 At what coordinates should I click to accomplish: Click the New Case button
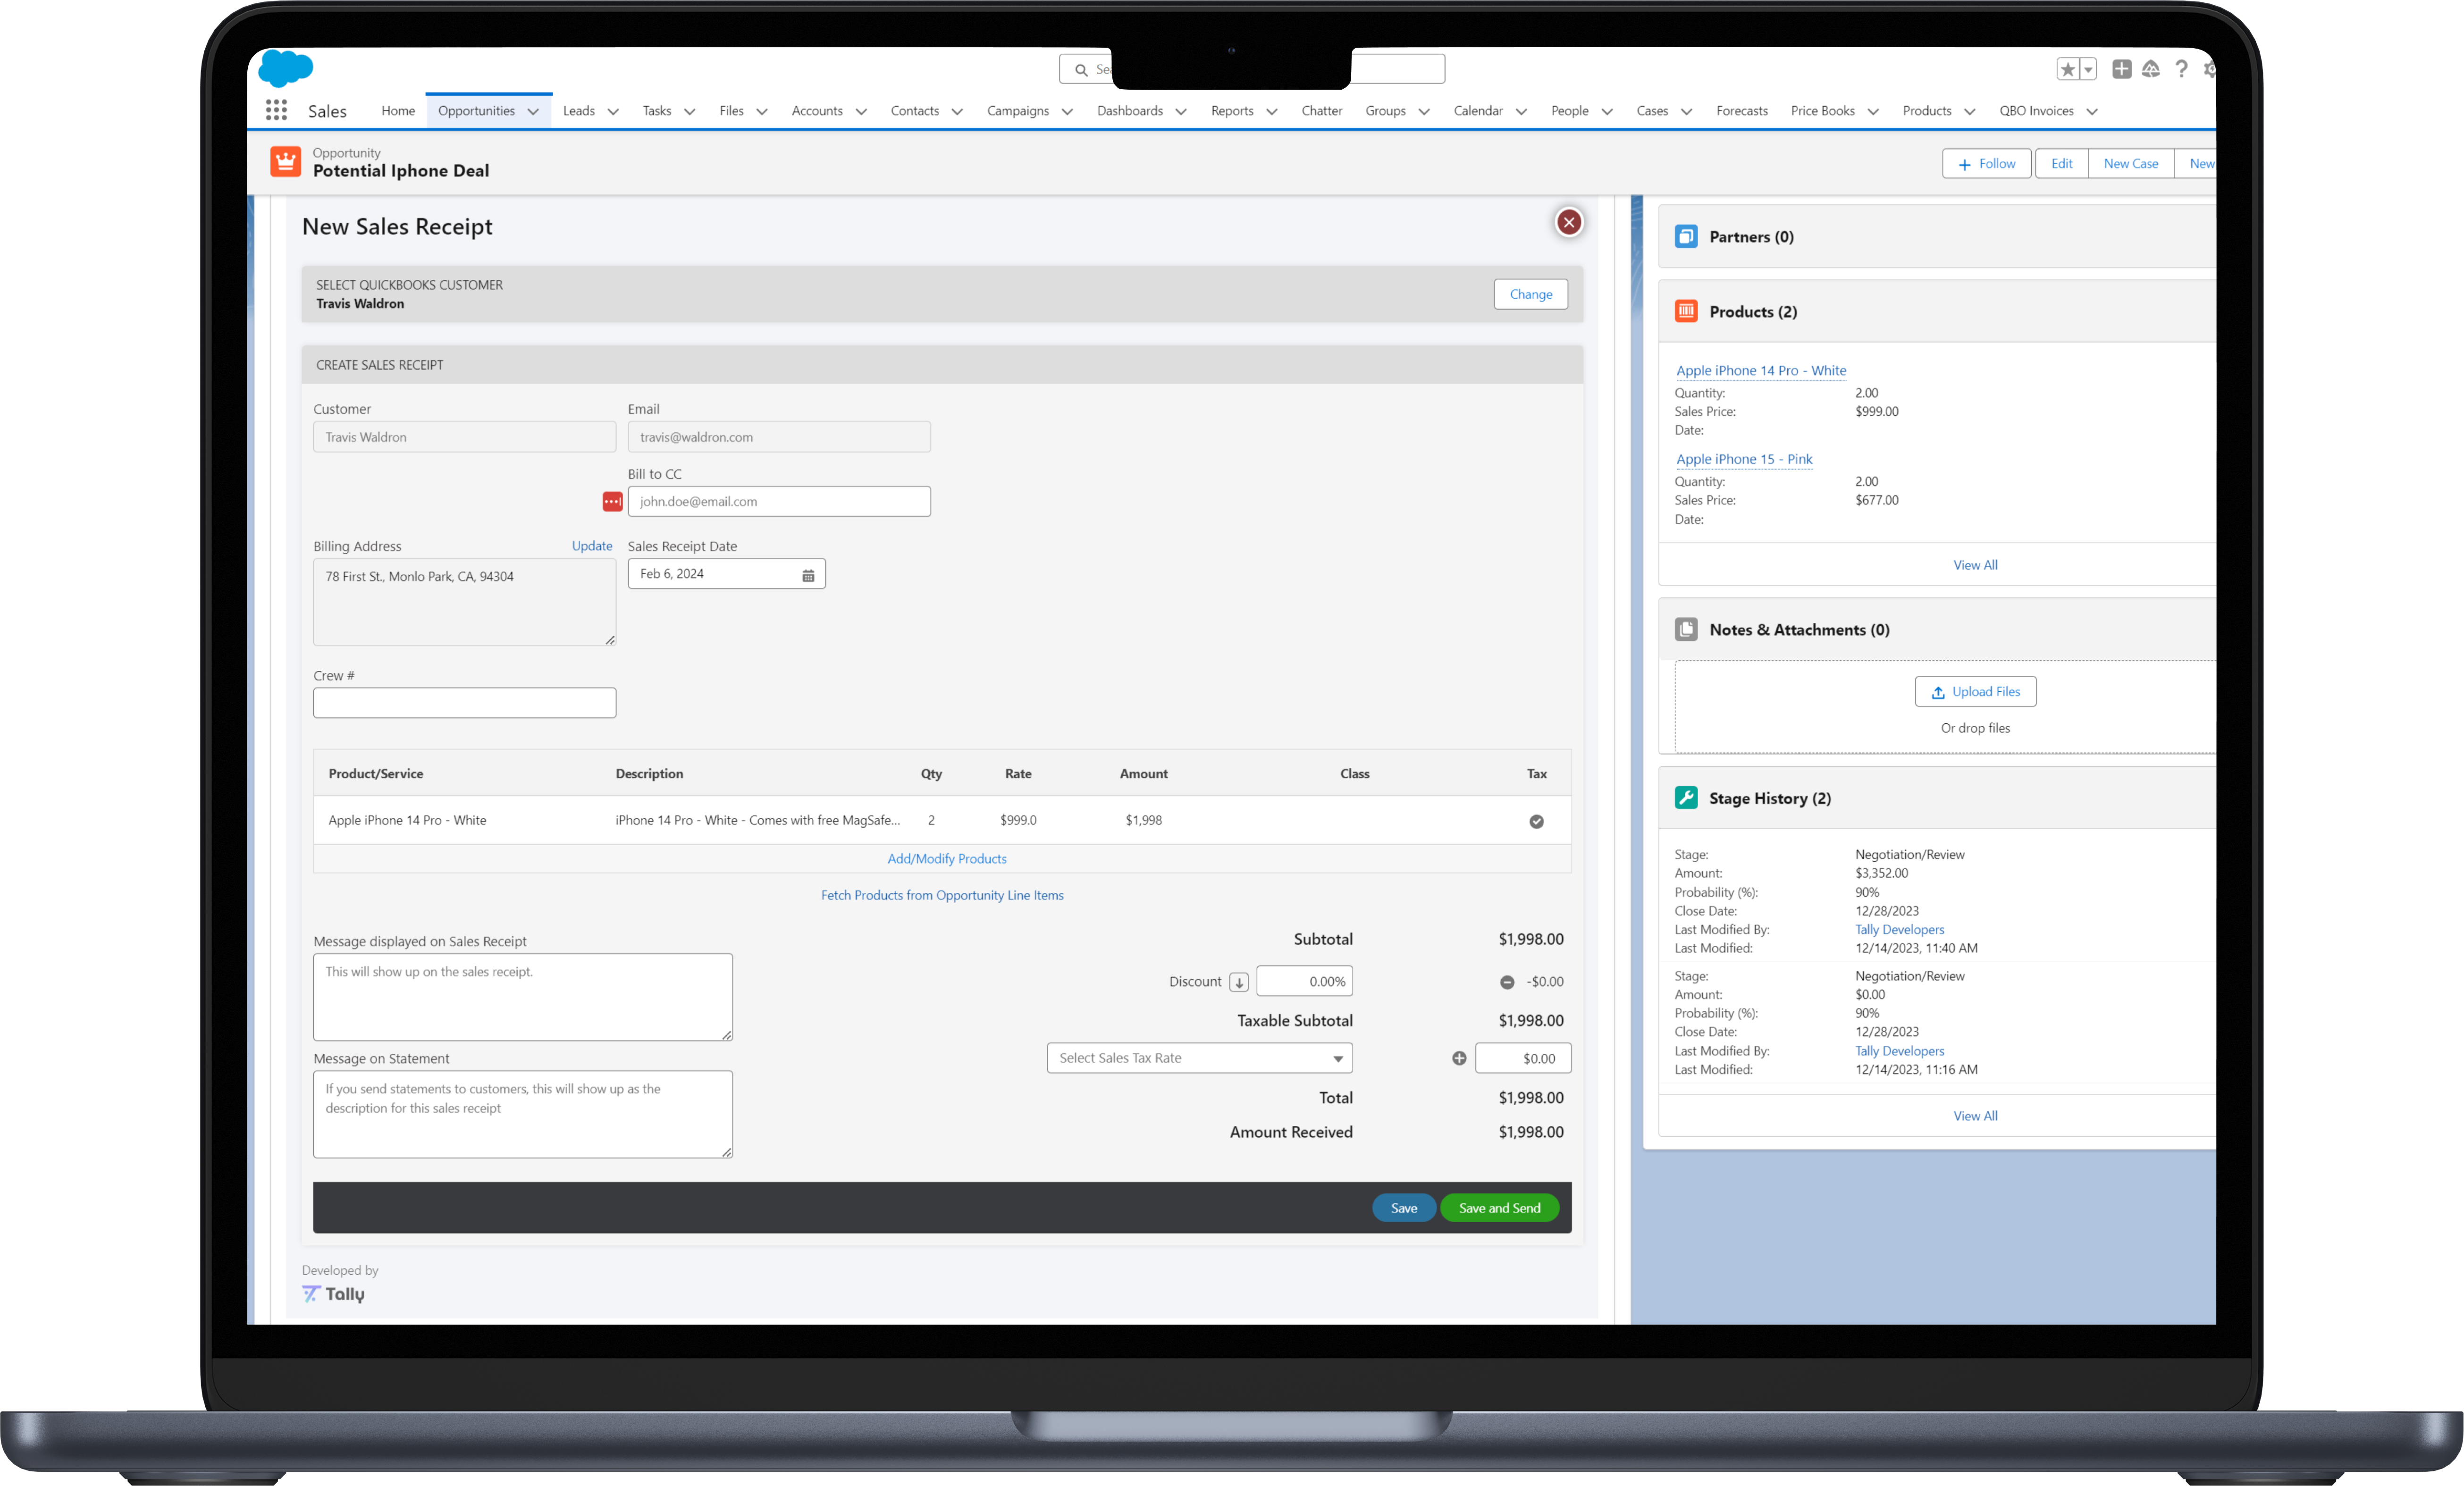tap(2131, 164)
